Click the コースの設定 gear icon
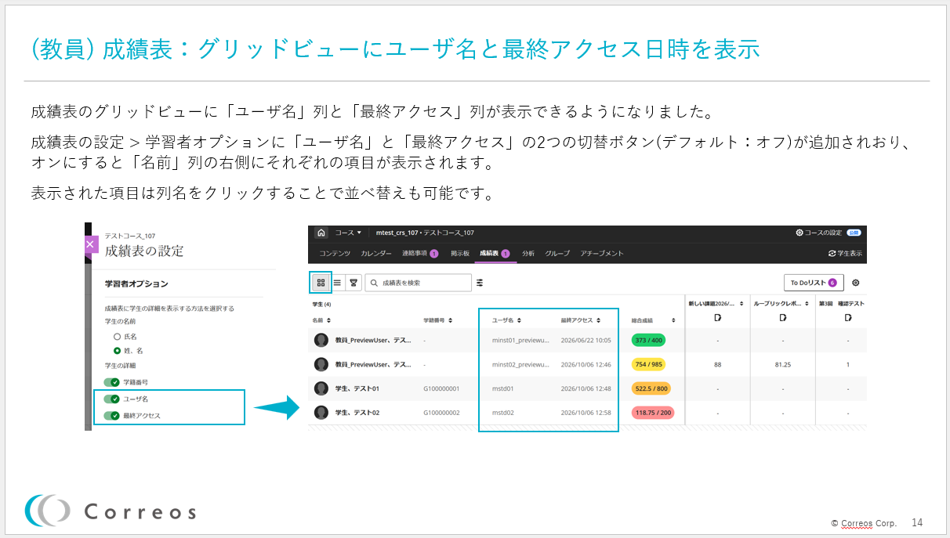This screenshot has width=950, height=538. (800, 233)
